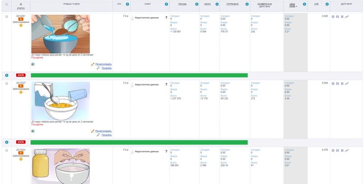Sort the table by the Потрачено header
364x184 pixels.
pyautogui.click(x=232, y=4)
